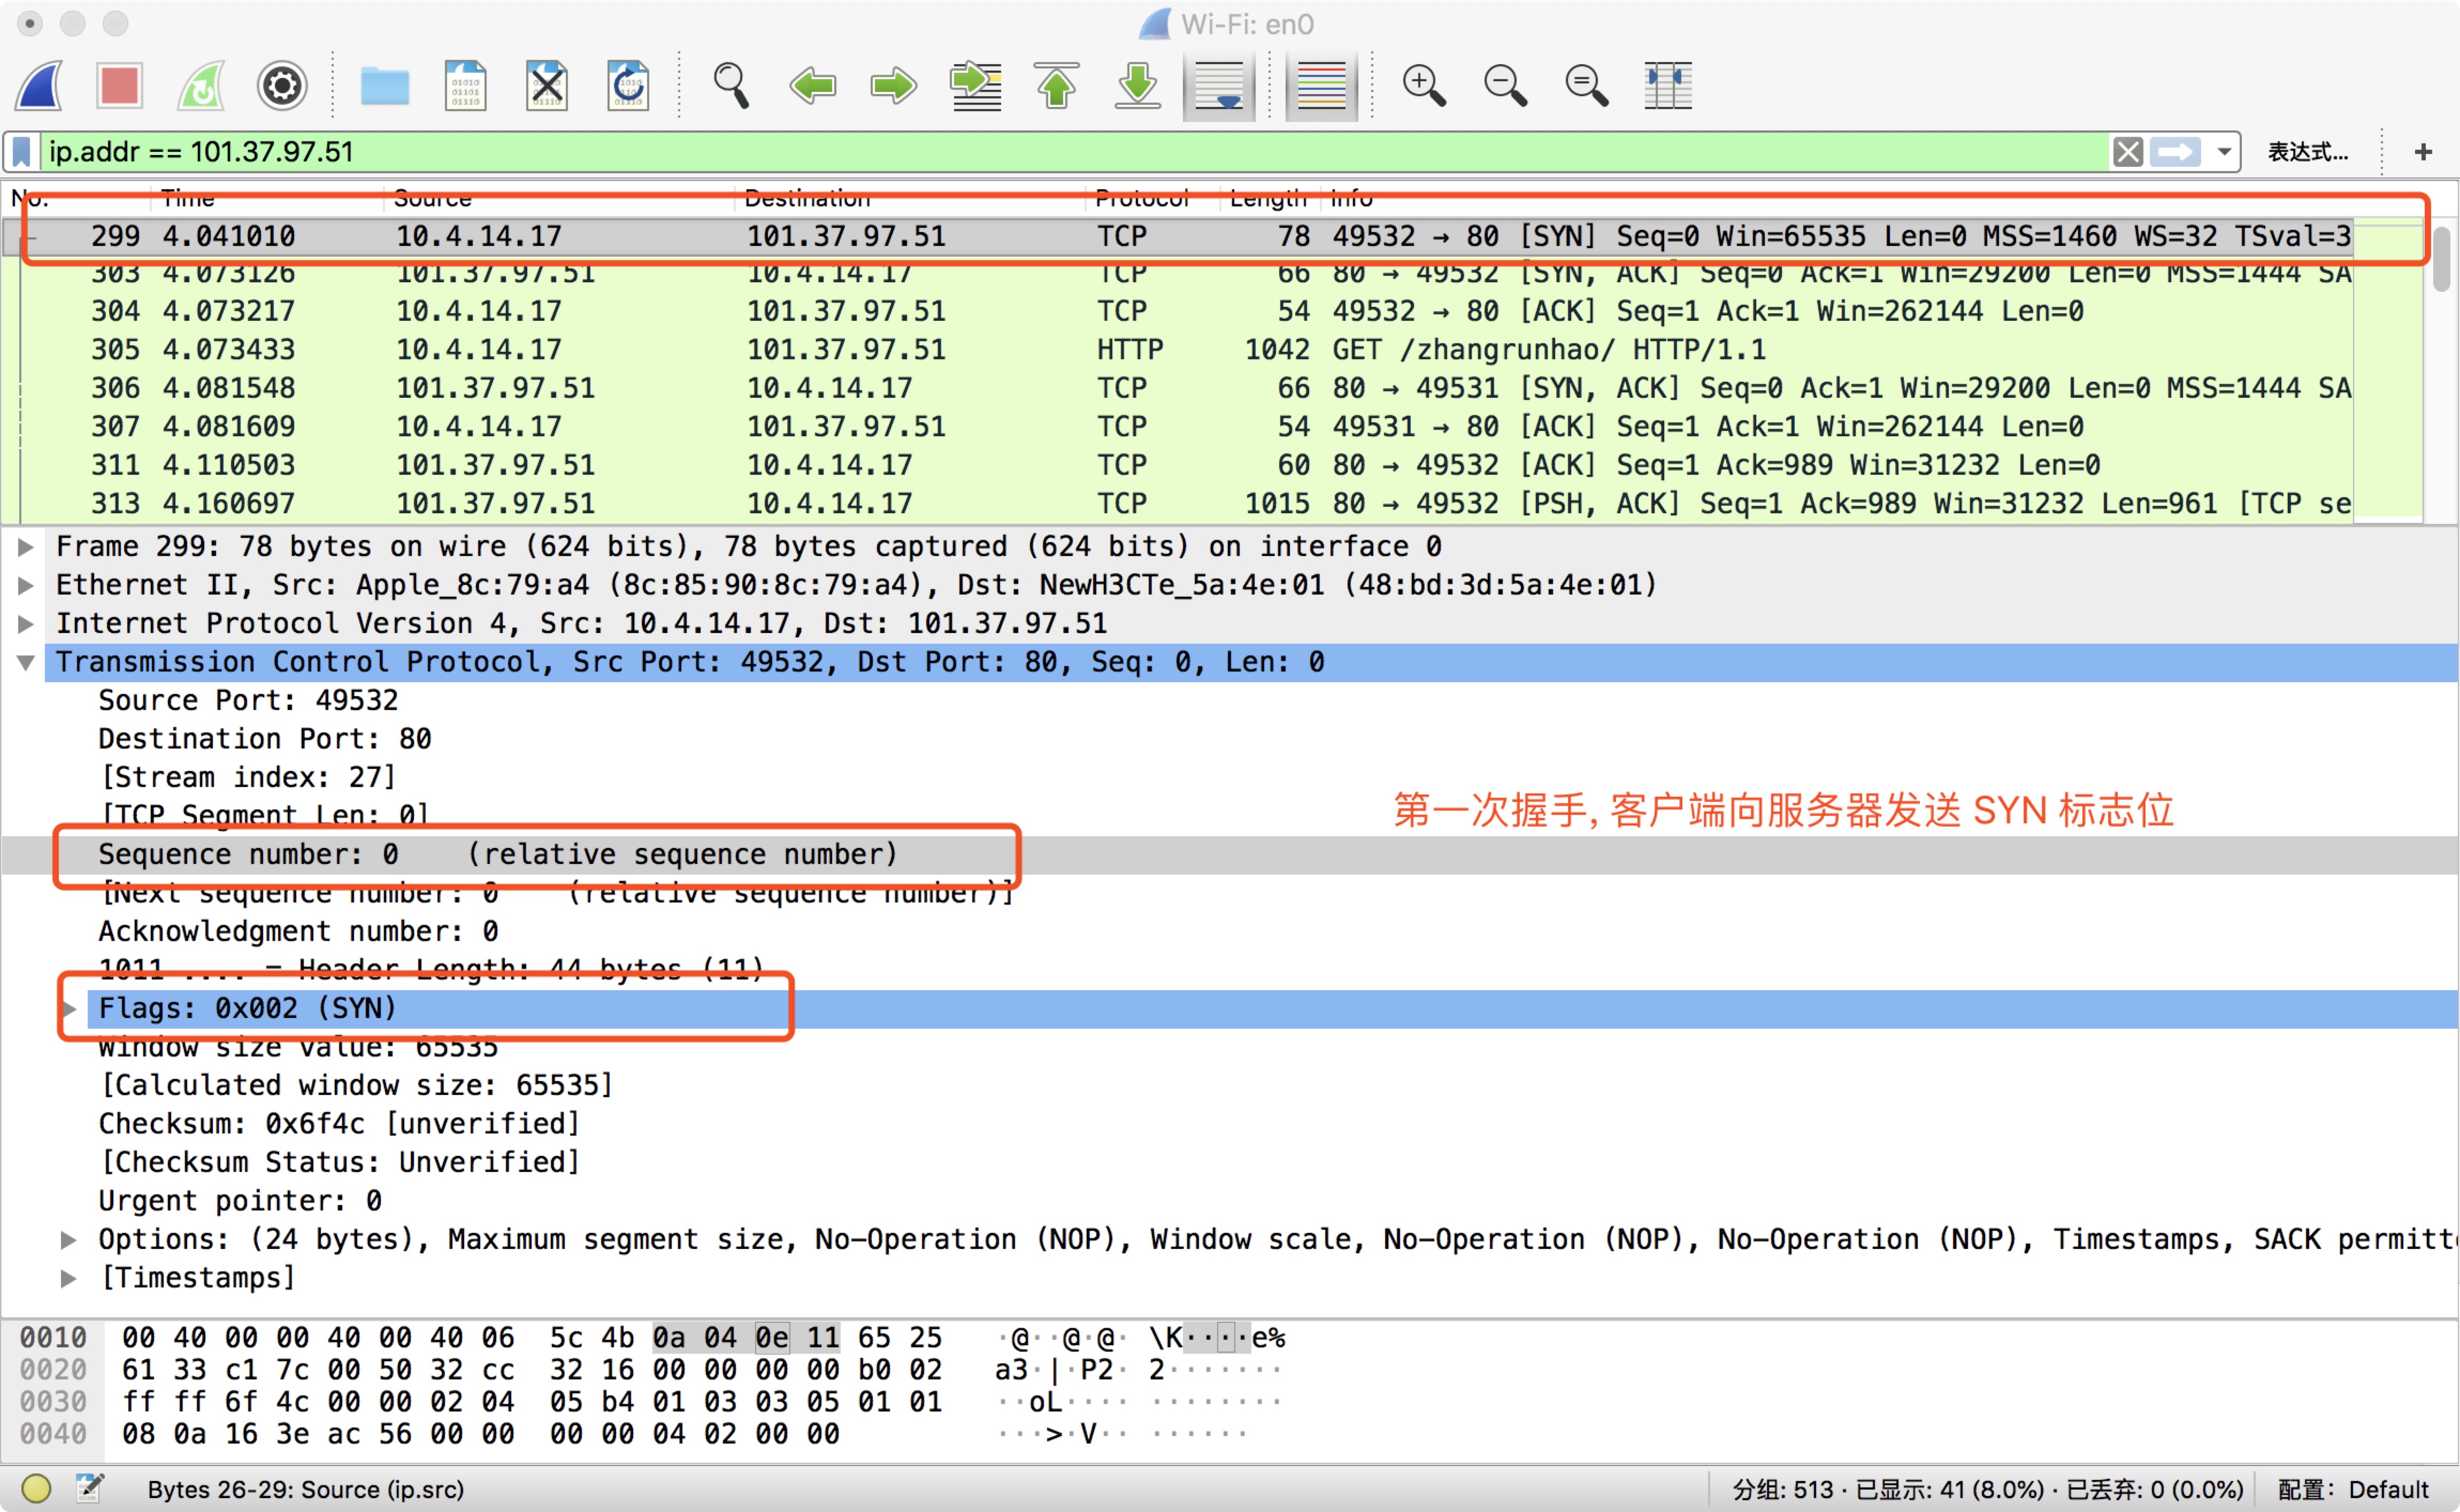
Task: Zoom in the packet text
Action: pos(1424,86)
